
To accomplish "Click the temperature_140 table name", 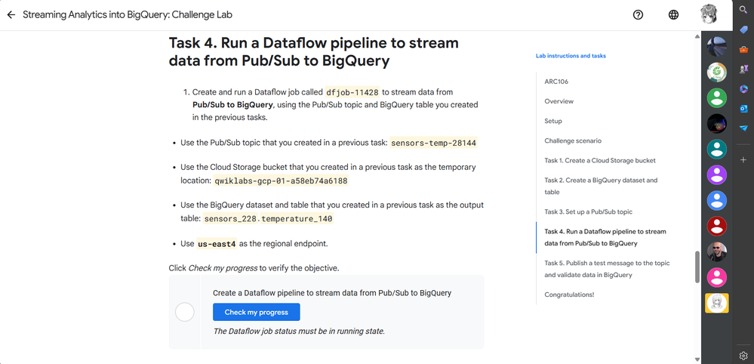I will (297, 219).
